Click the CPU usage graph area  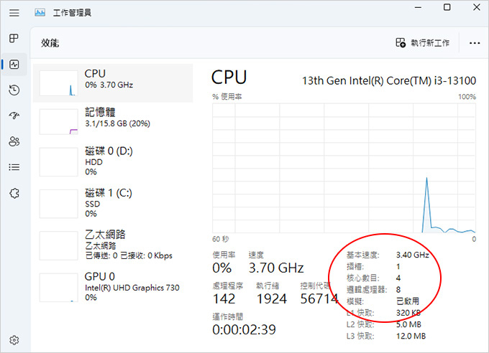click(x=344, y=168)
